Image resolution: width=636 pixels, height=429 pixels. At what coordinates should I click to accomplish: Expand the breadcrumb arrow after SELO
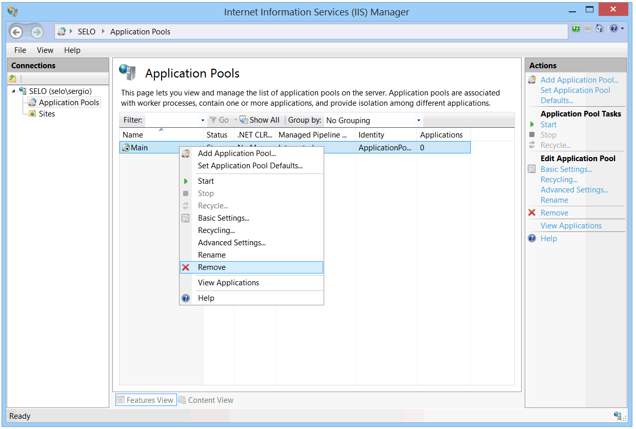pos(104,32)
